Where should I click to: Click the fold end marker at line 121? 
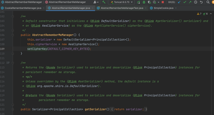13,105
